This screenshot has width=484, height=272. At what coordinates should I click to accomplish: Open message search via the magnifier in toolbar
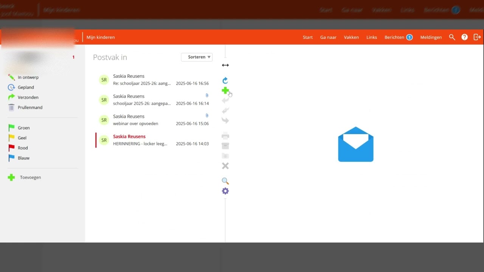pyautogui.click(x=225, y=181)
